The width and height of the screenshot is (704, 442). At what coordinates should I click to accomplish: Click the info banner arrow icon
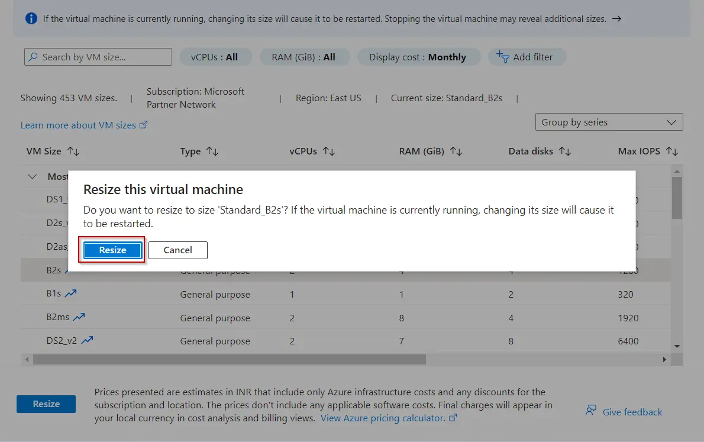(616, 19)
